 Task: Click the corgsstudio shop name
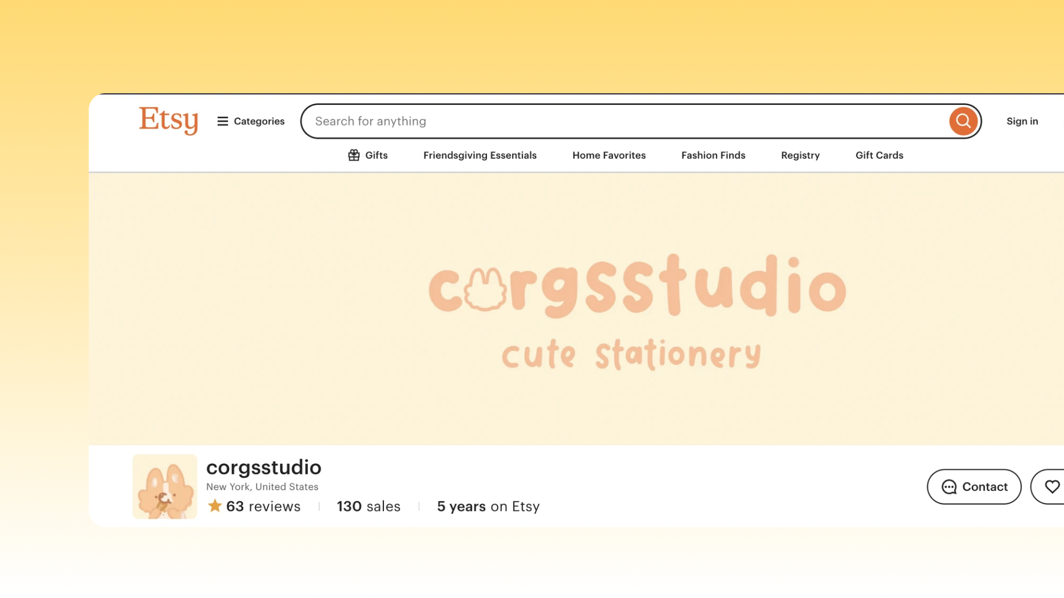pyautogui.click(x=264, y=467)
